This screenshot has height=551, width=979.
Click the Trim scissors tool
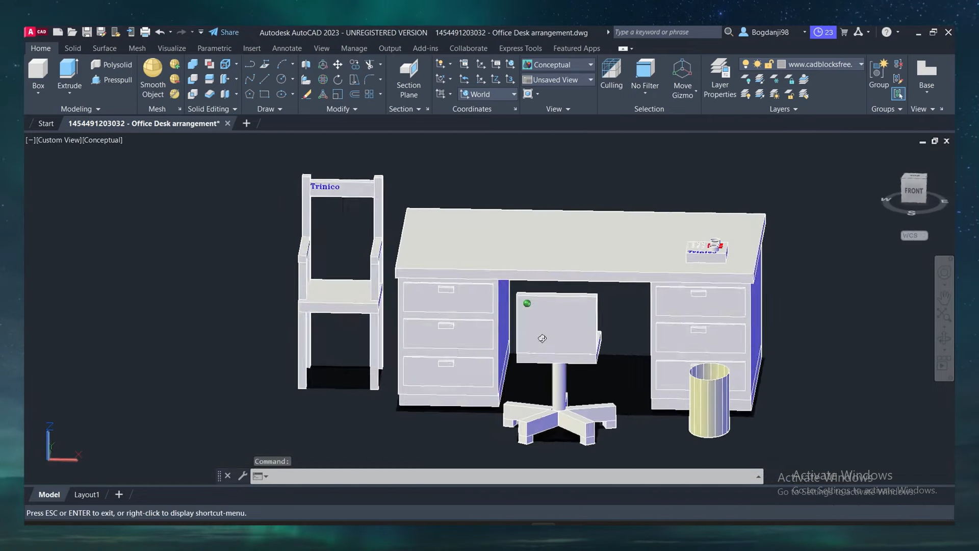point(369,64)
